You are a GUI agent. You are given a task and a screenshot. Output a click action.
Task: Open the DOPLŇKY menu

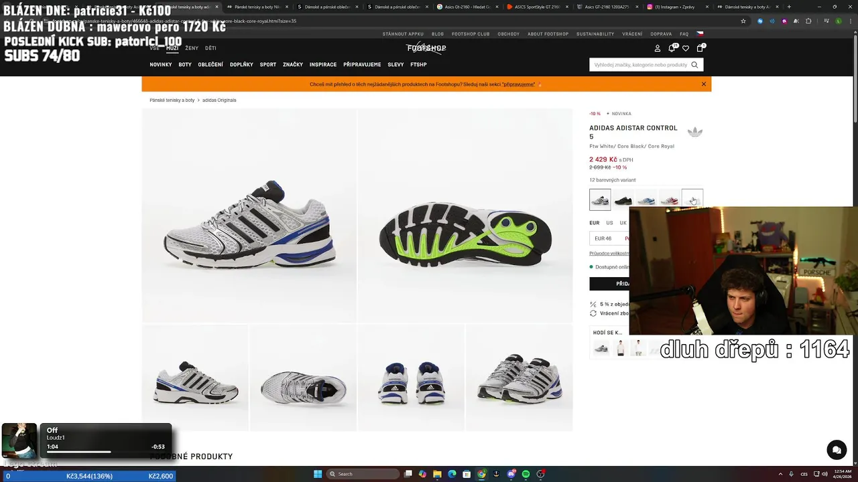pyautogui.click(x=241, y=65)
